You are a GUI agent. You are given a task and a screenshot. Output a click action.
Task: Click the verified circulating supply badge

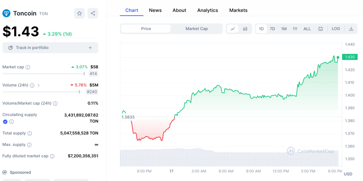pos(5,122)
